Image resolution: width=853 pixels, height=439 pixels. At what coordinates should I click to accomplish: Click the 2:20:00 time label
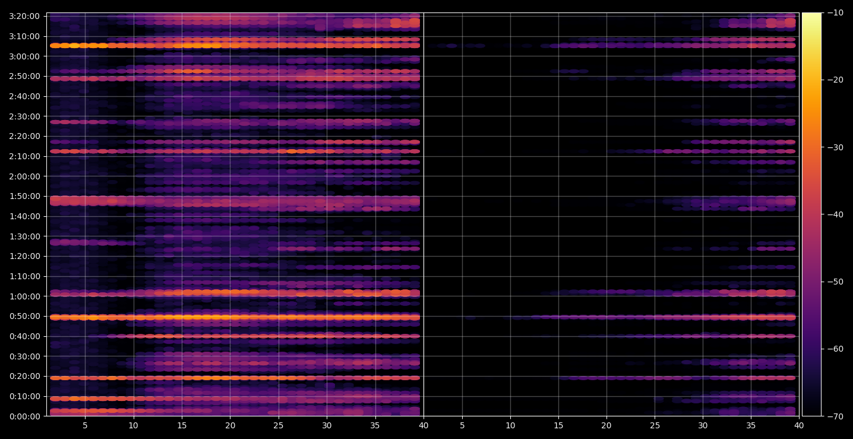(x=24, y=136)
